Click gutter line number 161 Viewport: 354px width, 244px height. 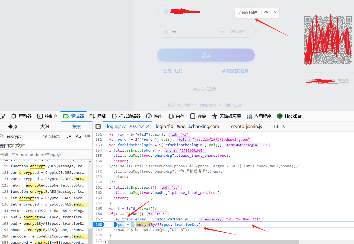[x=99, y=187]
